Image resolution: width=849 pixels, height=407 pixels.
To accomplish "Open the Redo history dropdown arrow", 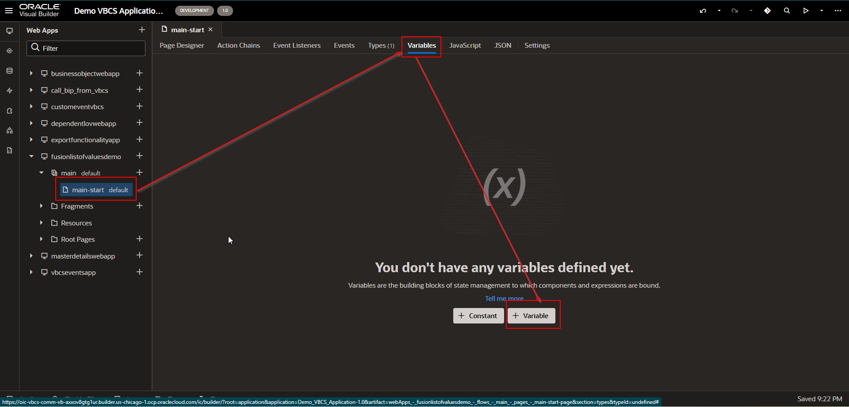I will [751, 11].
